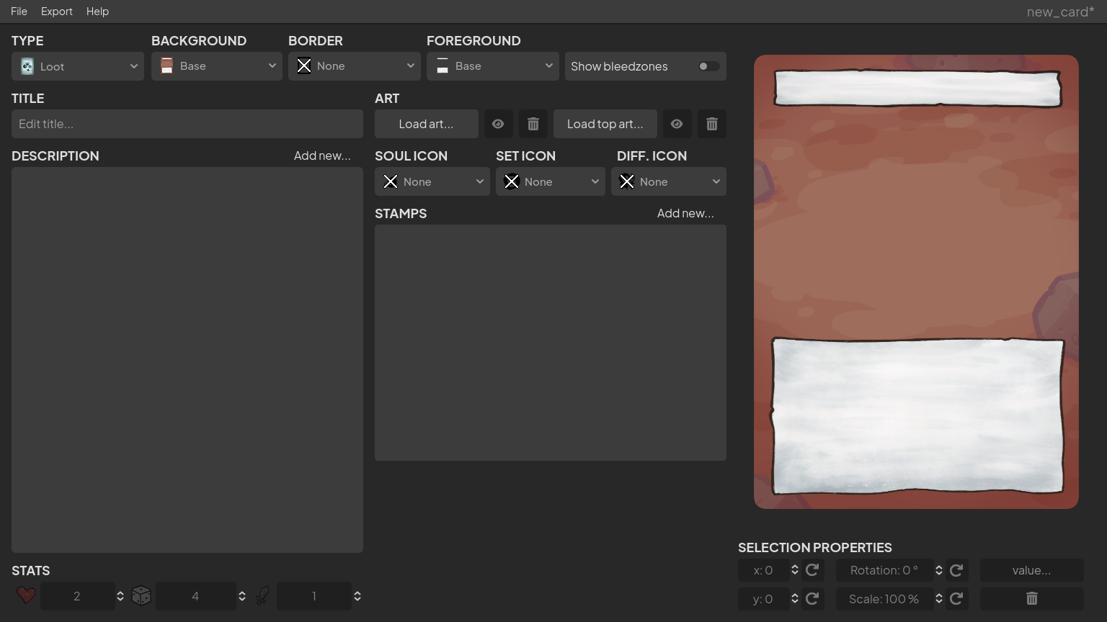Toggle top art visibility eye icon
1107x622 pixels.
tap(677, 124)
